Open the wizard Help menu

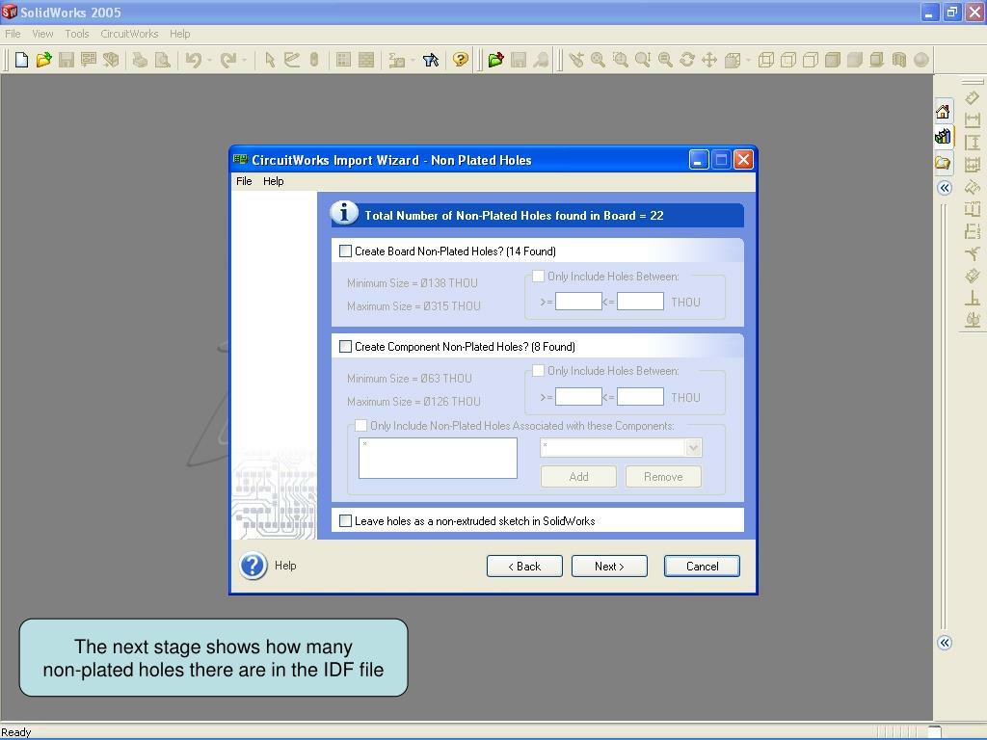coord(273,181)
